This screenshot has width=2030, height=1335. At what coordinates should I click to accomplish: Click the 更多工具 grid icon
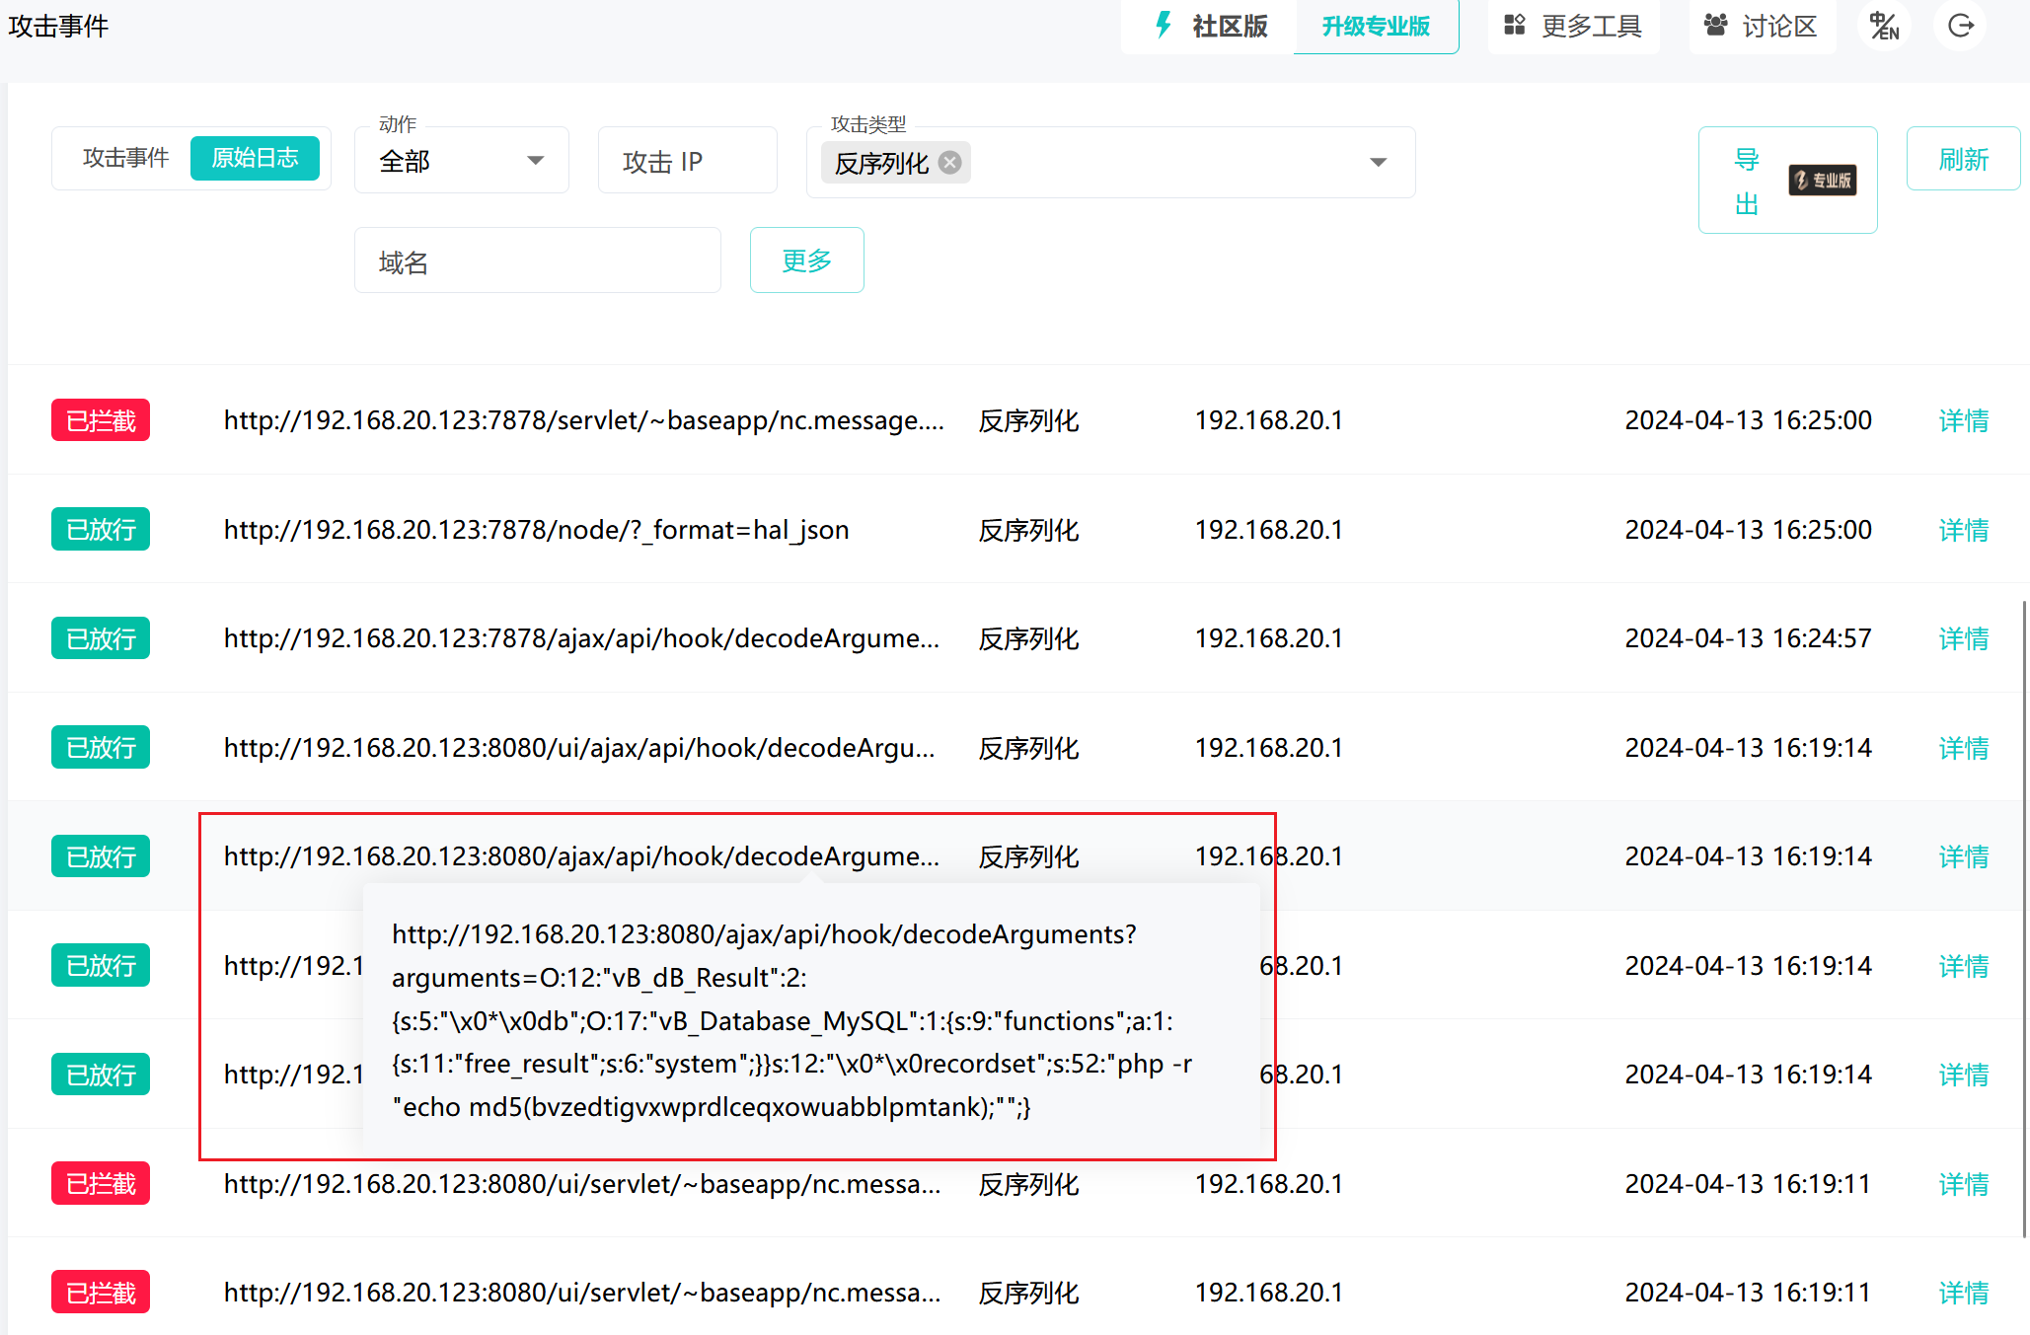click(x=1514, y=26)
